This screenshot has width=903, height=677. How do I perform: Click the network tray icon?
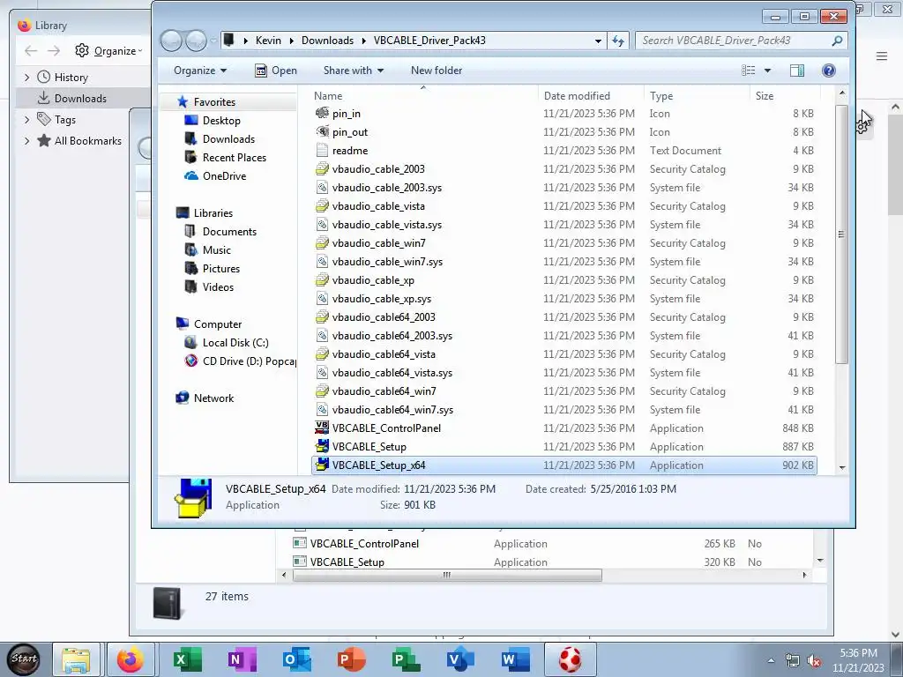pyautogui.click(x=793, y=661)
